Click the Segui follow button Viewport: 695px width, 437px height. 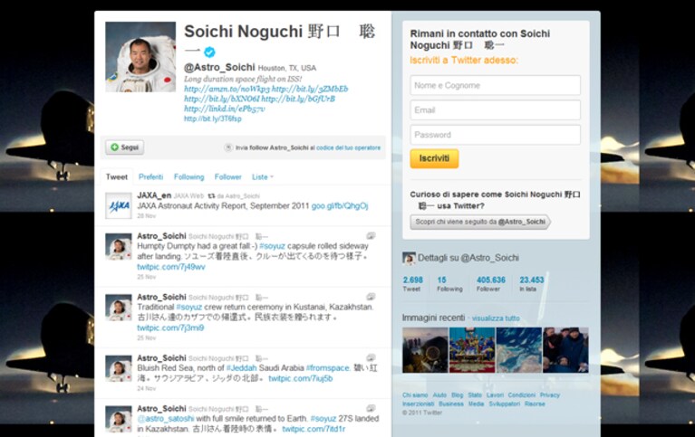(124, 147)
